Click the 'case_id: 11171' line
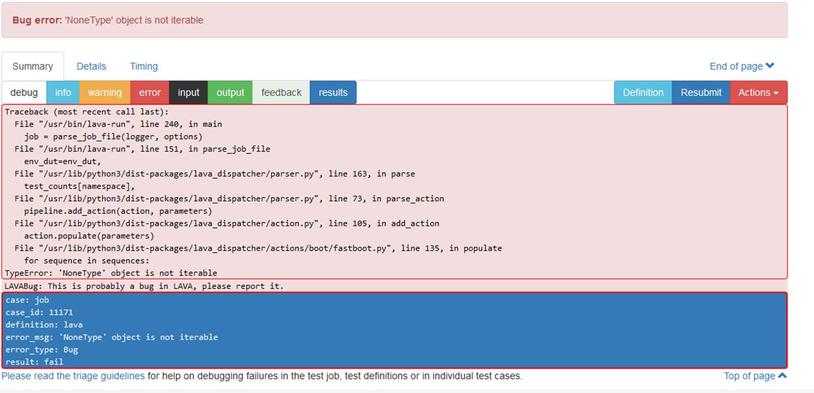Viewport: 814px width, 393px height. (39, 312)
